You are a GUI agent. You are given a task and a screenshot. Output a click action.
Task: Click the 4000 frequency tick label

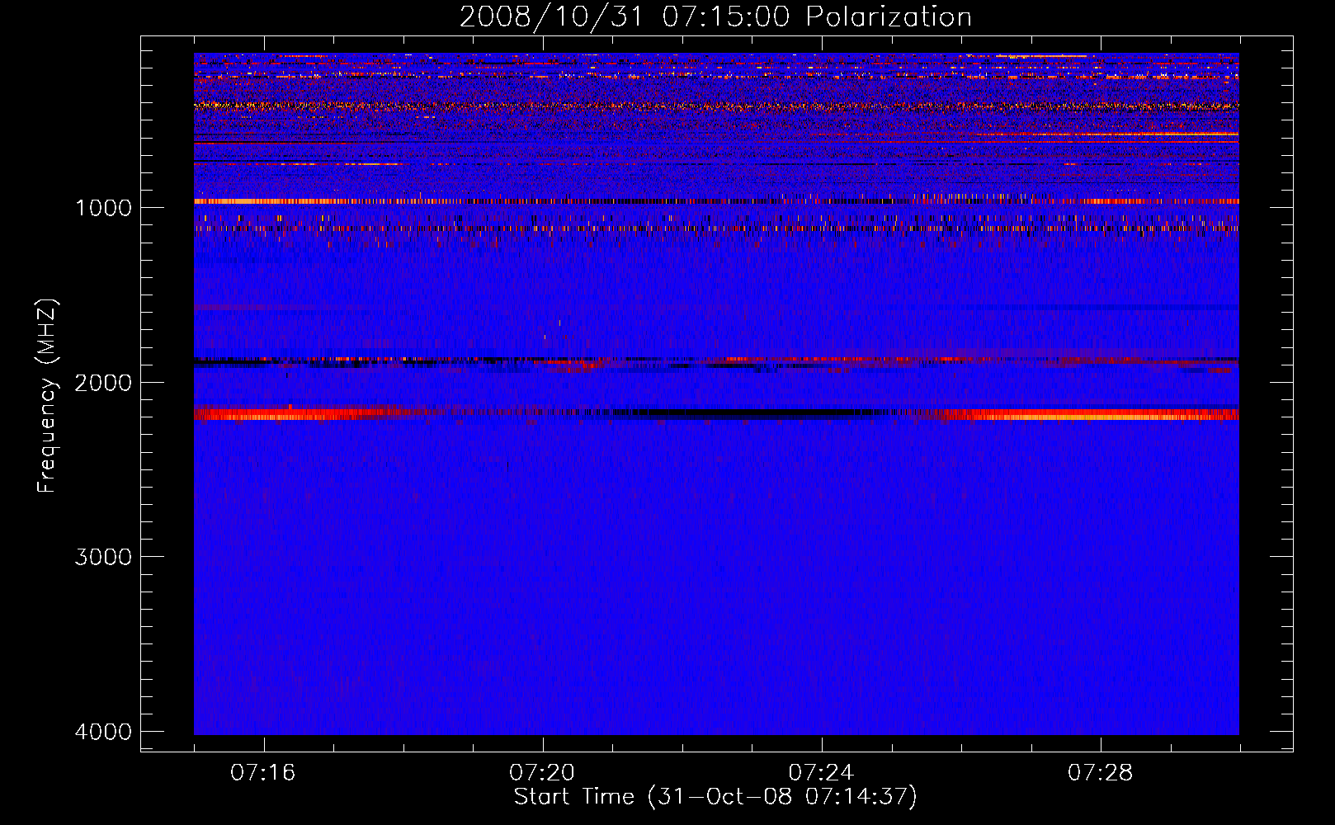point(103,732)
